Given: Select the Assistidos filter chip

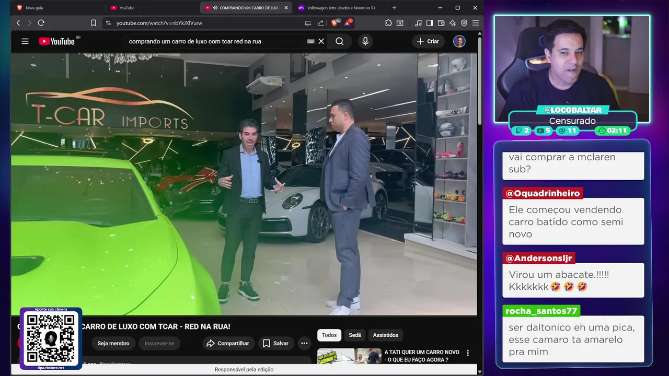Looking at the screenshot, I should 386,335.
